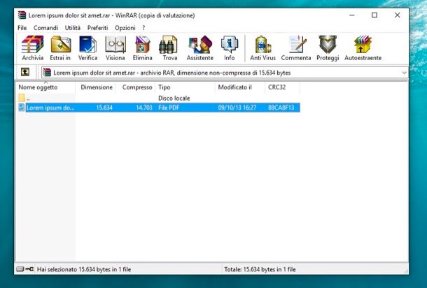Create self-extractor with Autoestraente icon
The image size is (427, 288).
(363, 48)
